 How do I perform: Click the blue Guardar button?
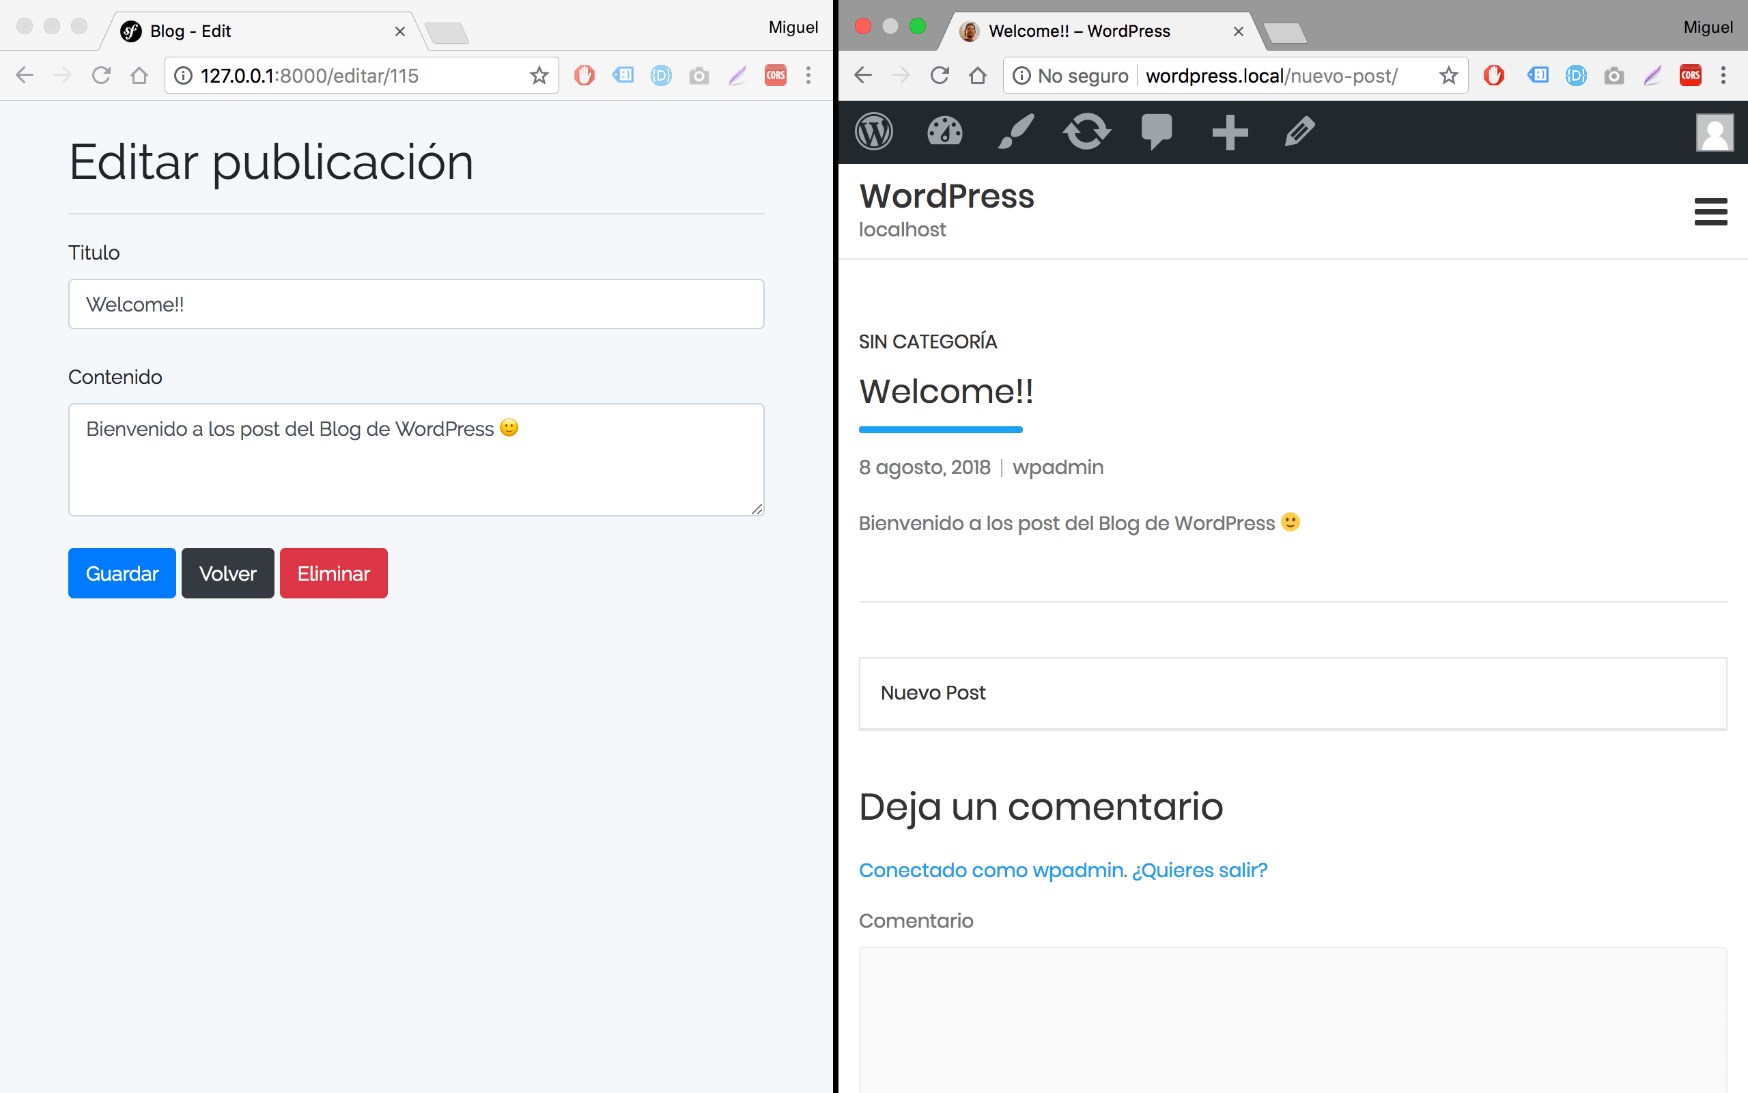(122, 573)
